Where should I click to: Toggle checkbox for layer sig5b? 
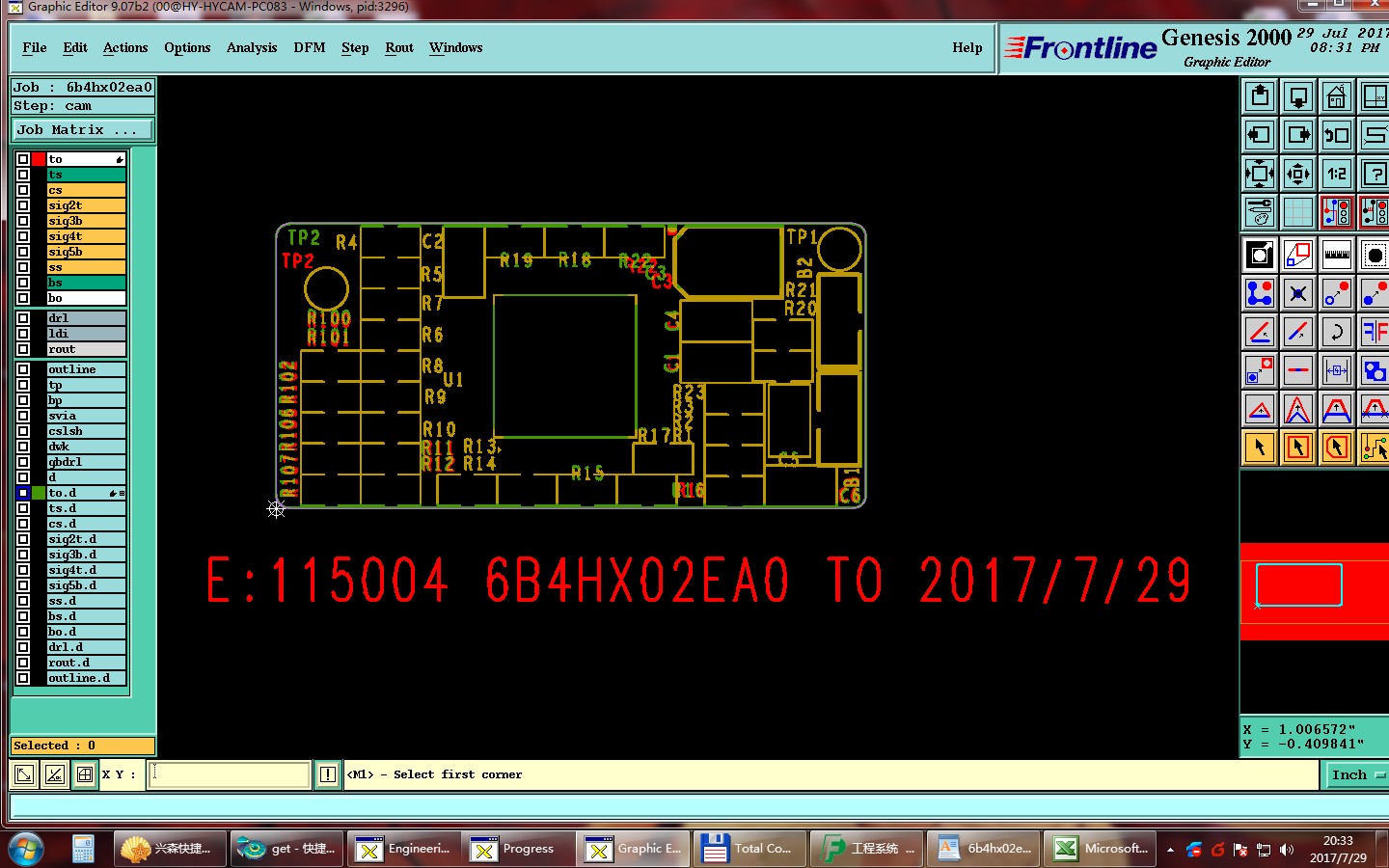[x=23, y=252]
